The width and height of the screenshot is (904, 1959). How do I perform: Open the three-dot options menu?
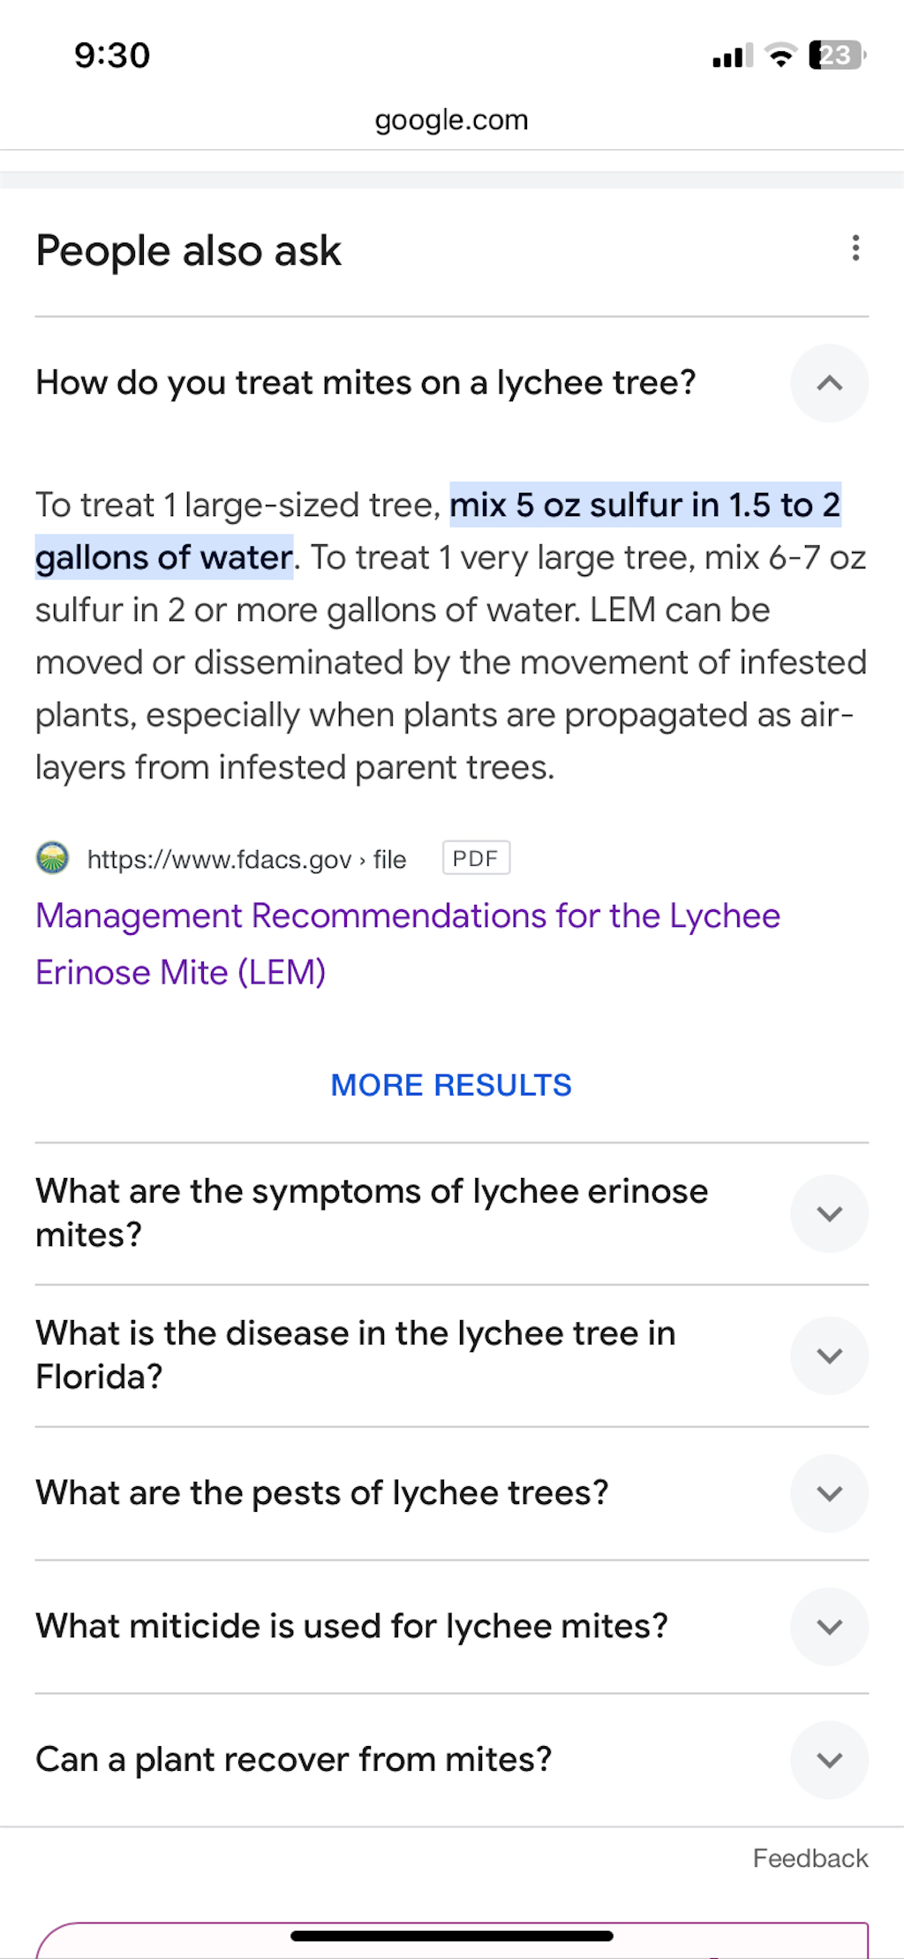(x=855, y=248)
